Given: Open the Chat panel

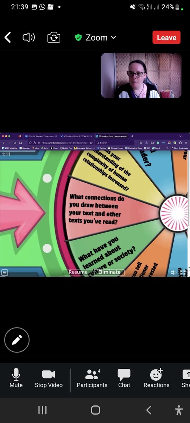Looking at the screenshot, I should 124,379.
